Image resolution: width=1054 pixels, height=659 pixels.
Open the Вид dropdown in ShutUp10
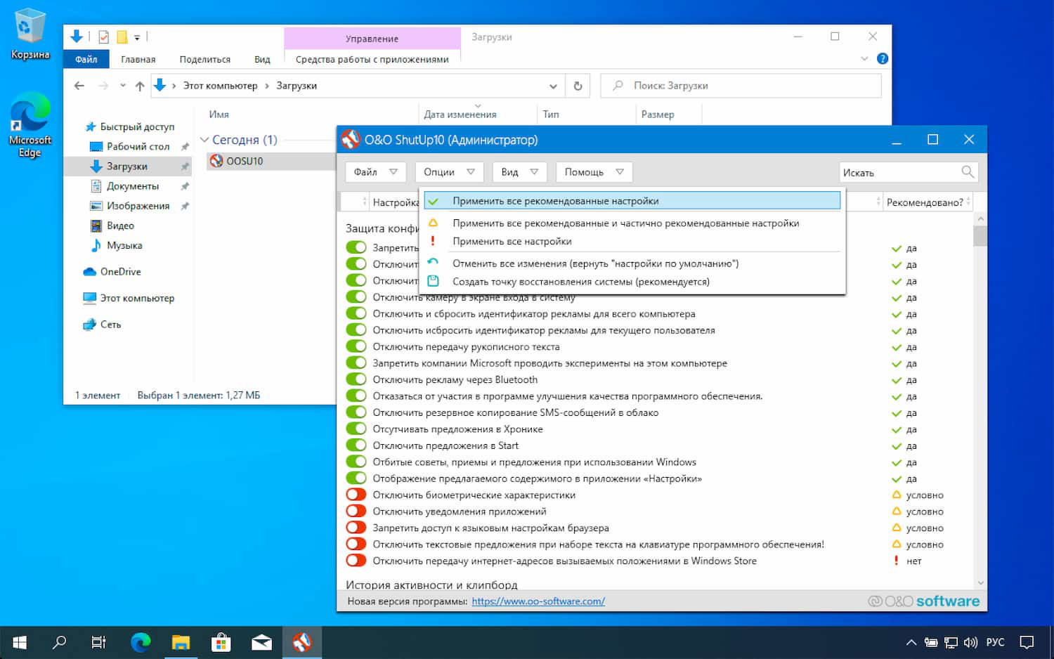tap(519, 171)
